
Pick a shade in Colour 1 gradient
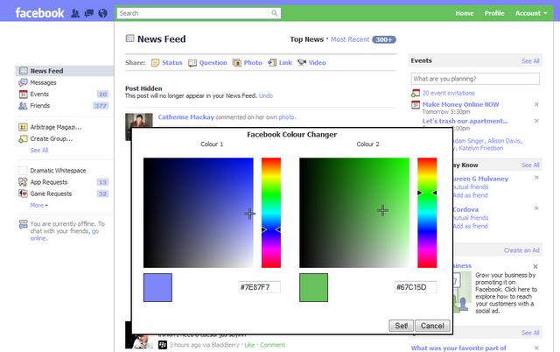coord(199,213)
